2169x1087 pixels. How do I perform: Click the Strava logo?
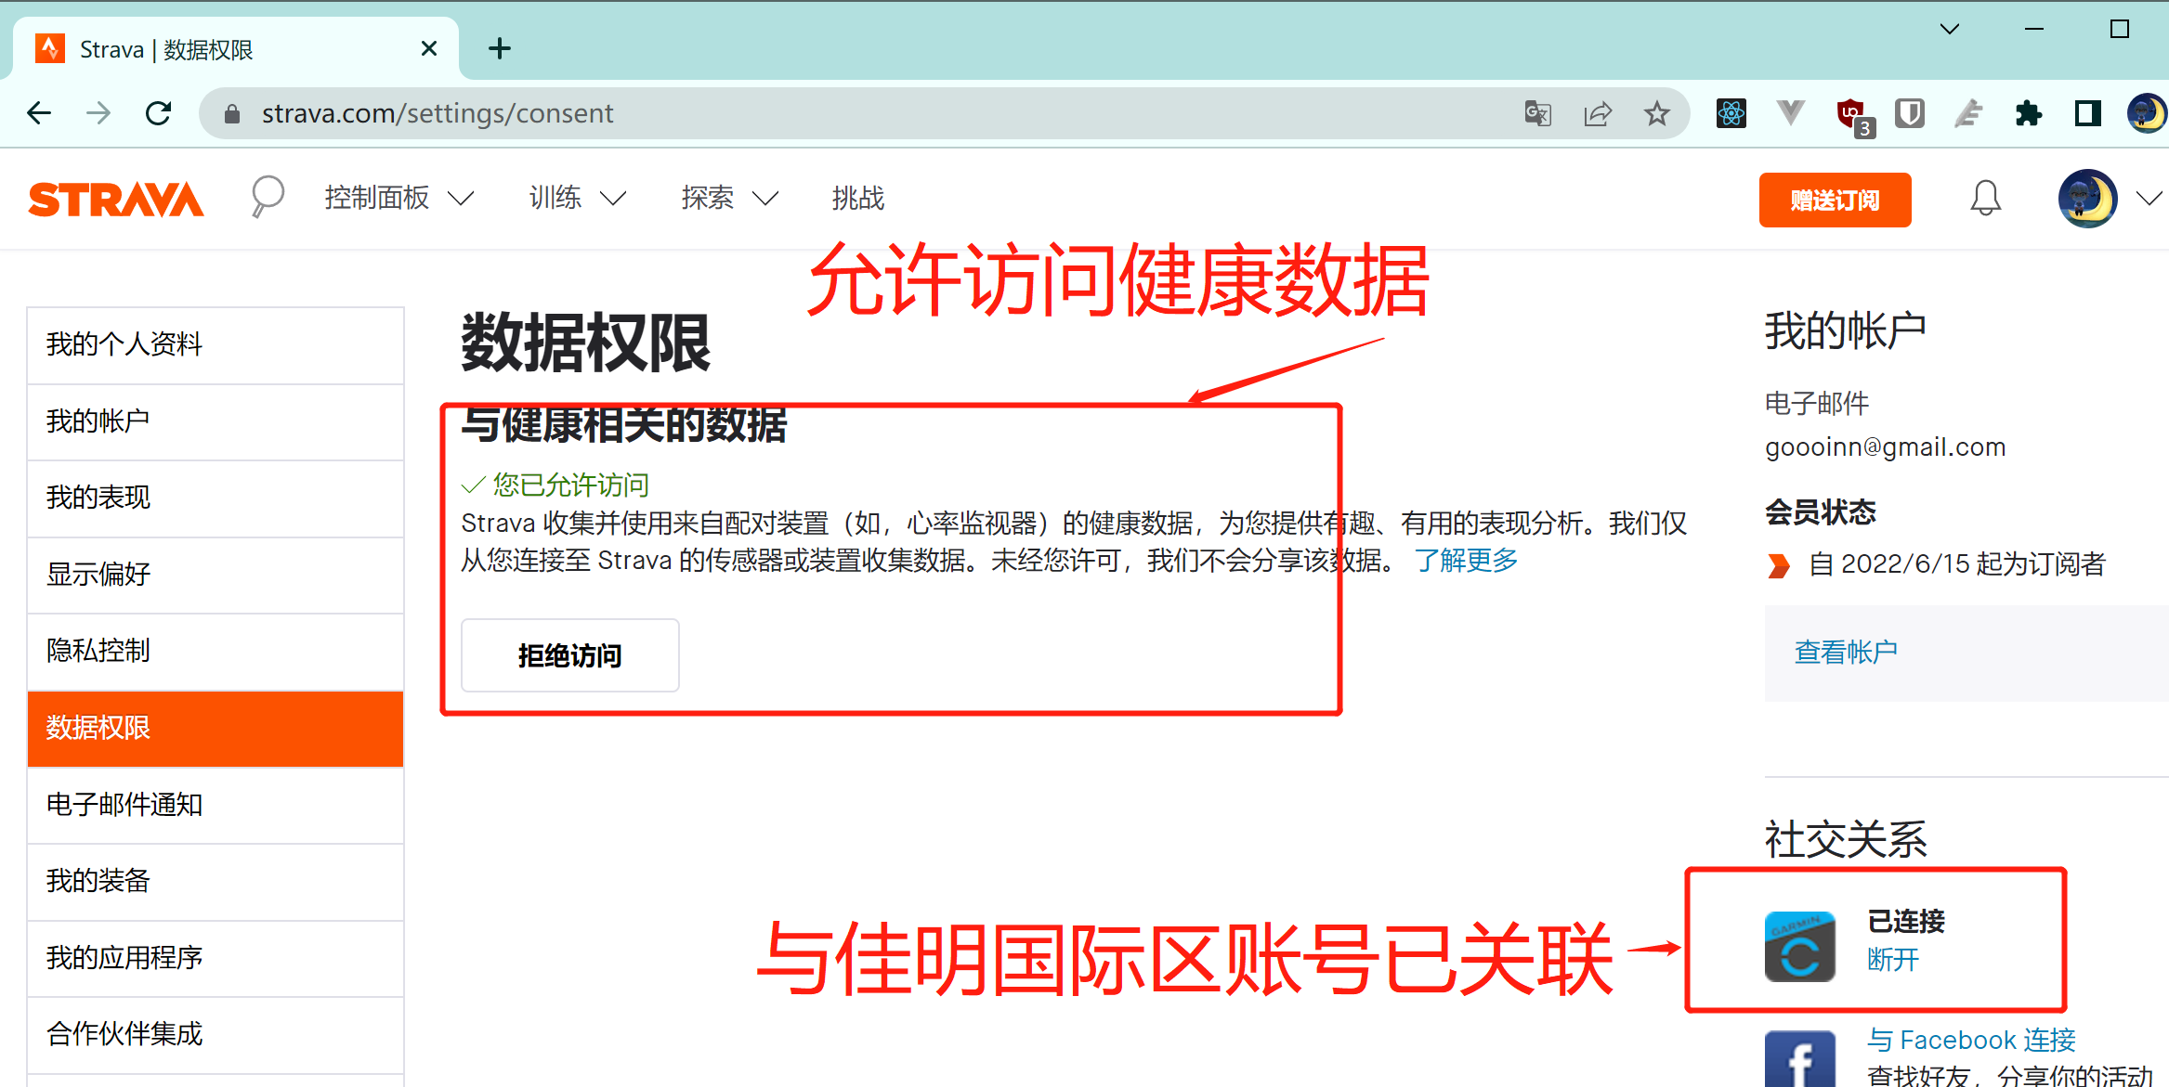tap(116, 200)
